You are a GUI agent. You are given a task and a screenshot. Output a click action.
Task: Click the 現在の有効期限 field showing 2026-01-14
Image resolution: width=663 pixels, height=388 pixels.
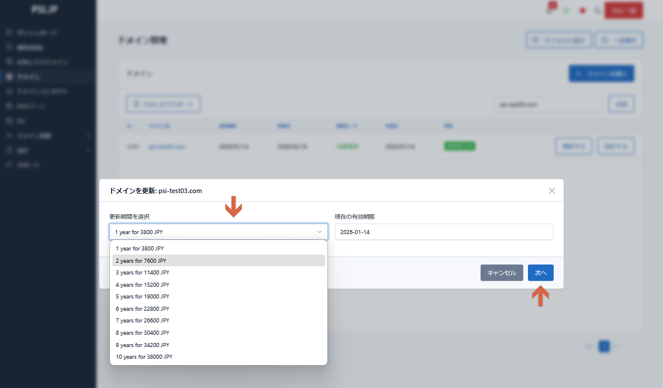pos(443,232)
